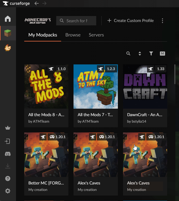This screenshot has width=179, height=201.
Task: Click the DawnCraft - An A... title
Action: [x=145, y=115]
